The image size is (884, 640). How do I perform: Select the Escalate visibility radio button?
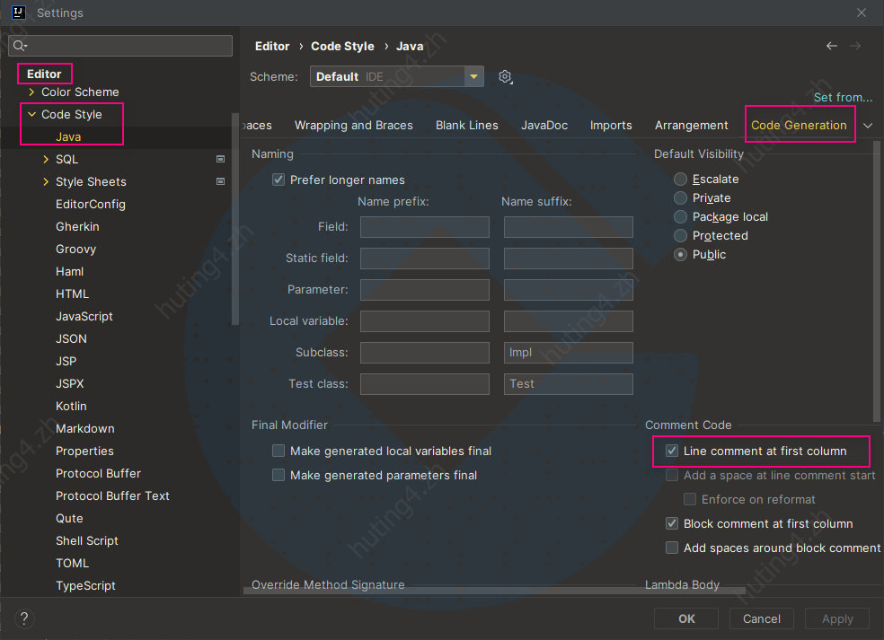pos(680,180)
